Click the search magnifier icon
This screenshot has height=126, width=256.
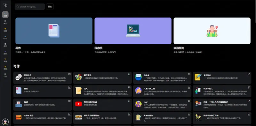tap(18, 7)
